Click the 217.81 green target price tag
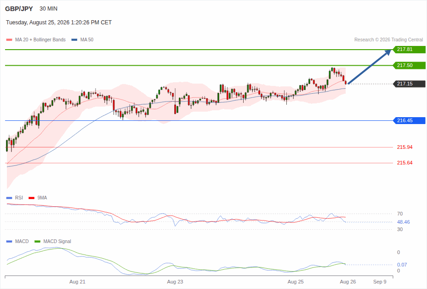 pos(409,50)
